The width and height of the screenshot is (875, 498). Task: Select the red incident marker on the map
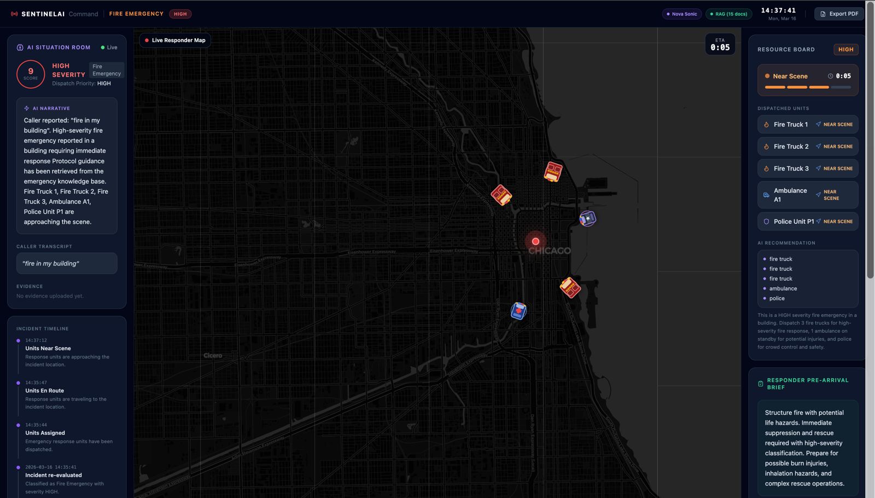(x=535, y=241)
